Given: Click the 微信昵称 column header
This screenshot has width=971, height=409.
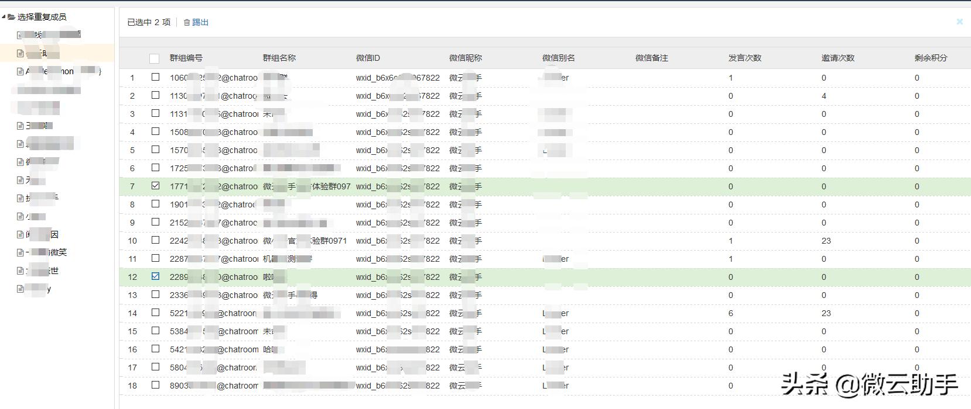Looking at the screenshot, I should [x=466, y=58].
